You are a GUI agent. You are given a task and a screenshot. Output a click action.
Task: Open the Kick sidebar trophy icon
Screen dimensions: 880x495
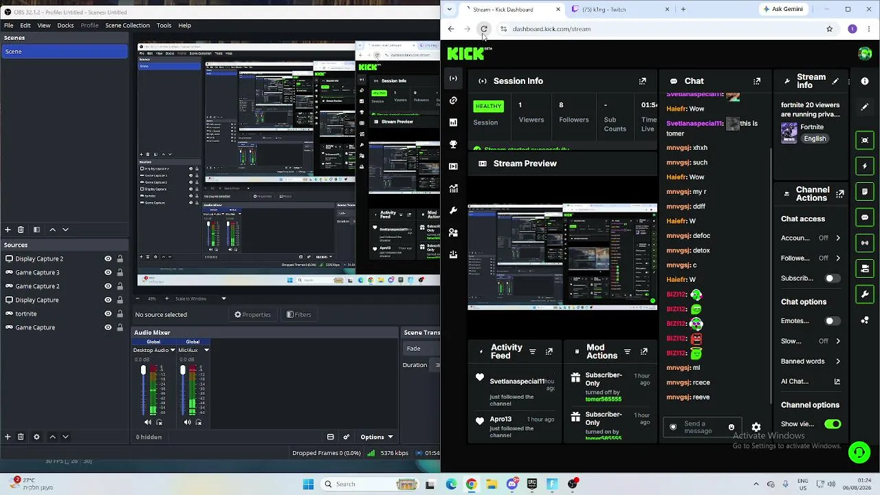pyautogui.click(x=453, y=144)
